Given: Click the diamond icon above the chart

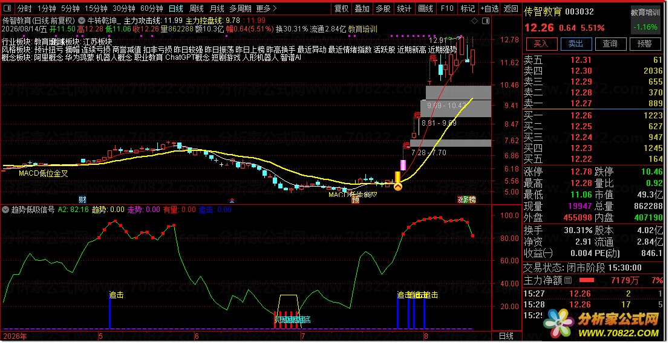Looking at the screenshot, I should 474,21.
